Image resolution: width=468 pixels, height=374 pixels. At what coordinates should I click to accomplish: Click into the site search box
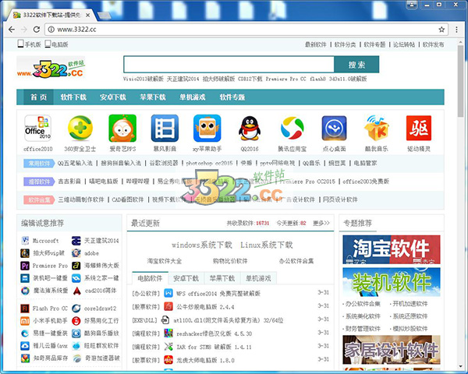(x=229, y=65)
